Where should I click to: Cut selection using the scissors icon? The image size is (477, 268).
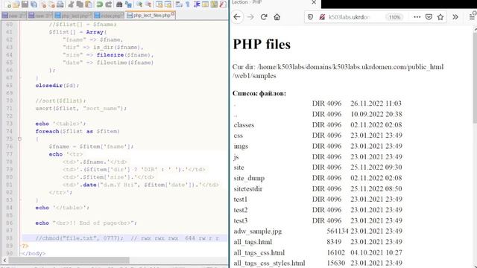coord(71,4)
